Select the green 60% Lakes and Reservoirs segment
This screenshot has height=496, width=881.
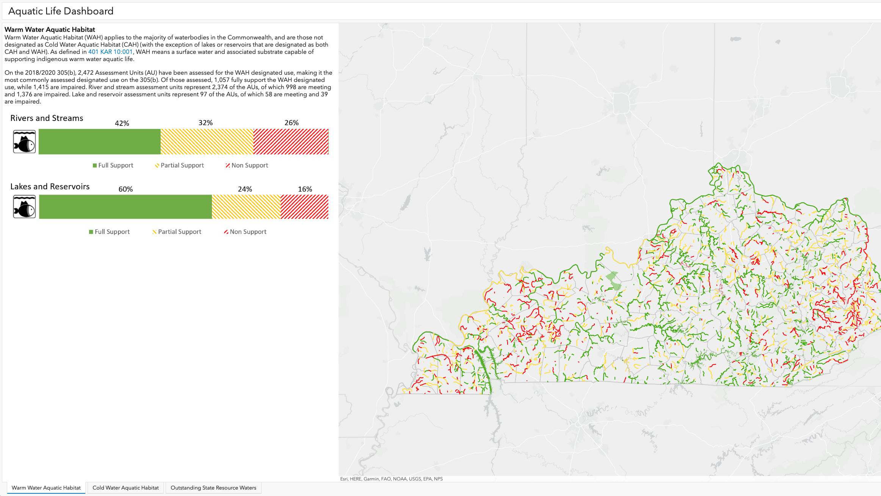pos(125,207)
